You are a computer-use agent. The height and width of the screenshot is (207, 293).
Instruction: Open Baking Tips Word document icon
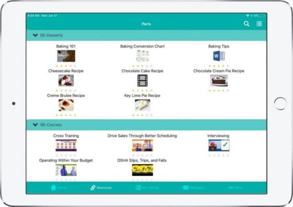tap(219, 56)
